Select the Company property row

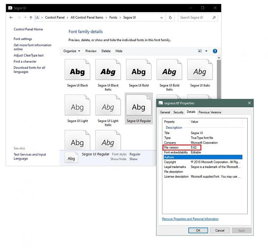(203, 143)
